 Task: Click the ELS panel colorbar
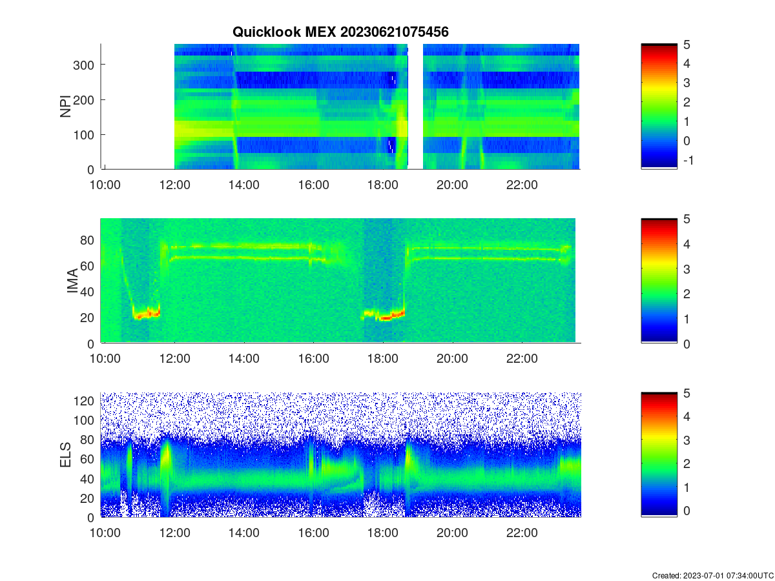(659, 455)
